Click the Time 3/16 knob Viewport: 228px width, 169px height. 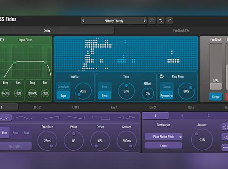(126, 91)
